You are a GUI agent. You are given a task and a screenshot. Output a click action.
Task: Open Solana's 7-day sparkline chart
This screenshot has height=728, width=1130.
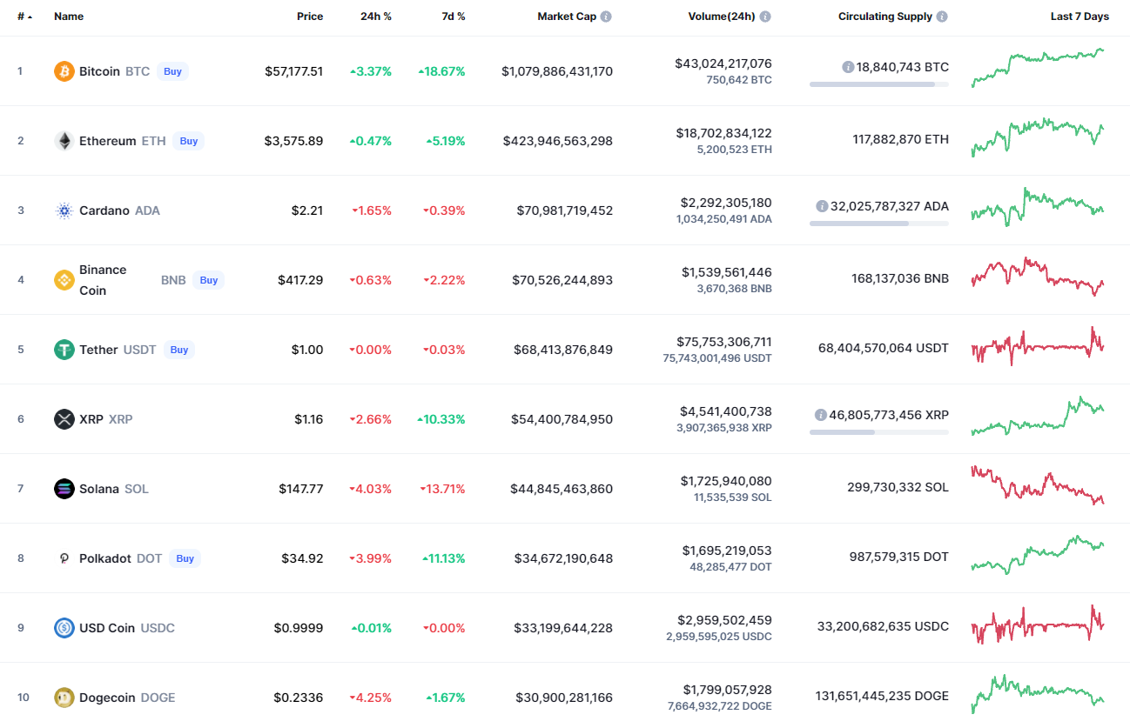(1038, 485)
